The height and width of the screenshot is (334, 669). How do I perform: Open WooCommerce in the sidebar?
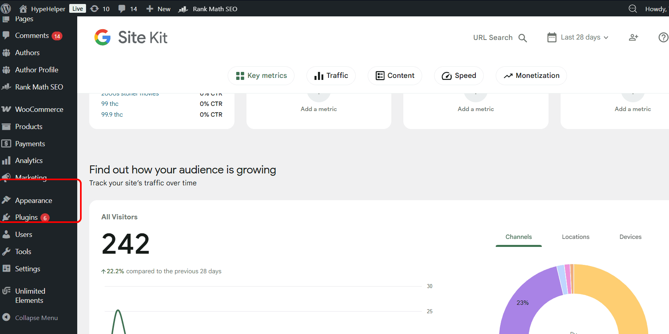coord(38,109)
